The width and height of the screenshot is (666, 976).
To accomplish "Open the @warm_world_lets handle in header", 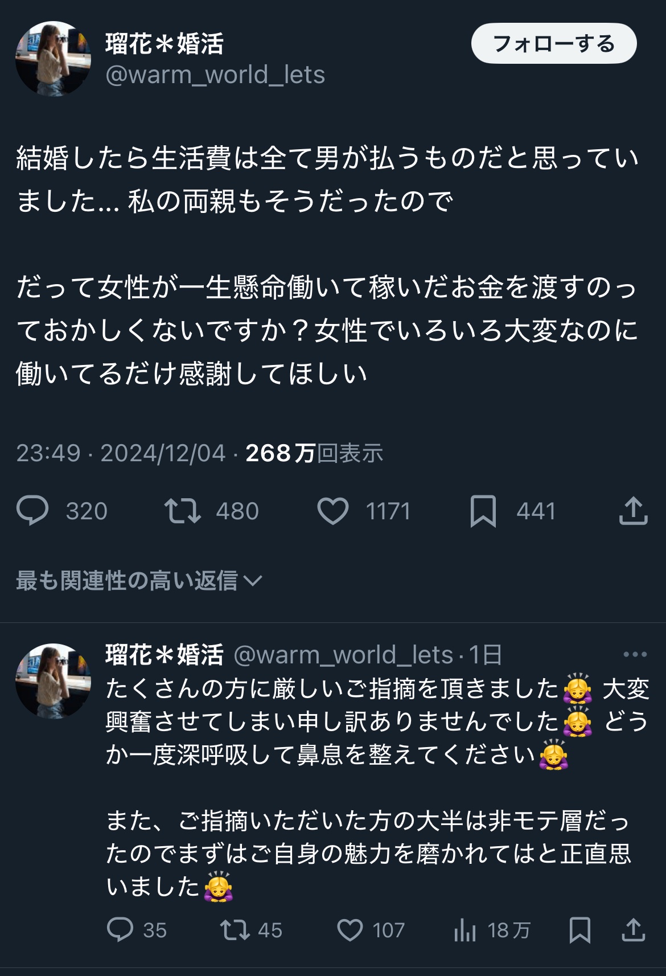I will (x=215, y=75).
